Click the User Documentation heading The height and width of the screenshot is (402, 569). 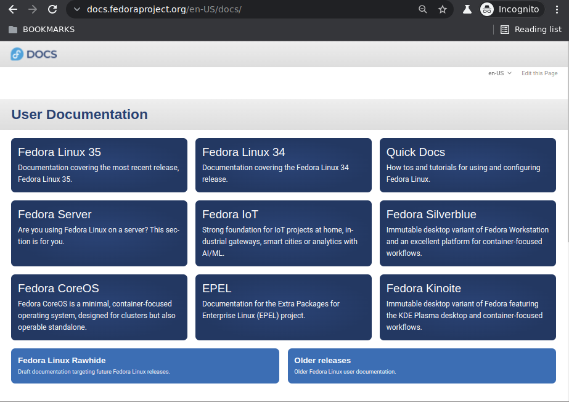point(80,114)
